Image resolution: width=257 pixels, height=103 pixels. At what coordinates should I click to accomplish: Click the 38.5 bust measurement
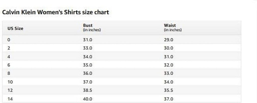click(x=88, y=91)
